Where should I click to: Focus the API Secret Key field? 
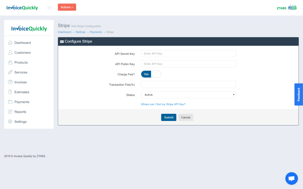coord(188,53)
